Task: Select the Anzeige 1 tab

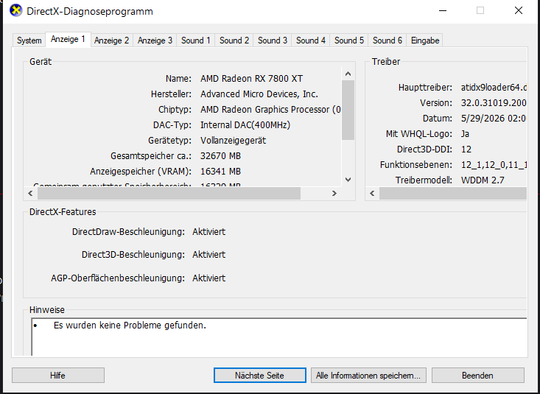Action: 68,39
